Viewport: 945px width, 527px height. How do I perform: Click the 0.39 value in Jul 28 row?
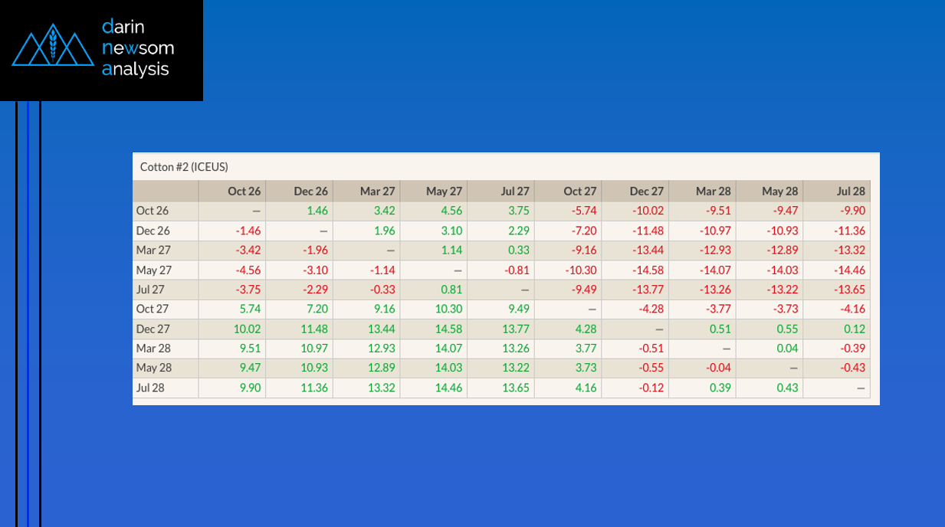point(720,388)
